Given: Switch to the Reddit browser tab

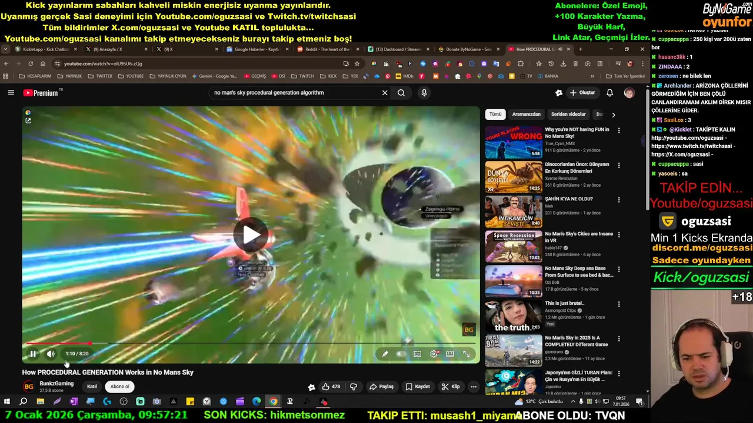Looking at the screenshot, I should [x=328, y=49].
